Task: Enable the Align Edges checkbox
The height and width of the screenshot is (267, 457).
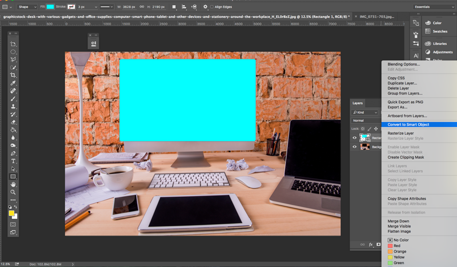Action: coord(212,7)
